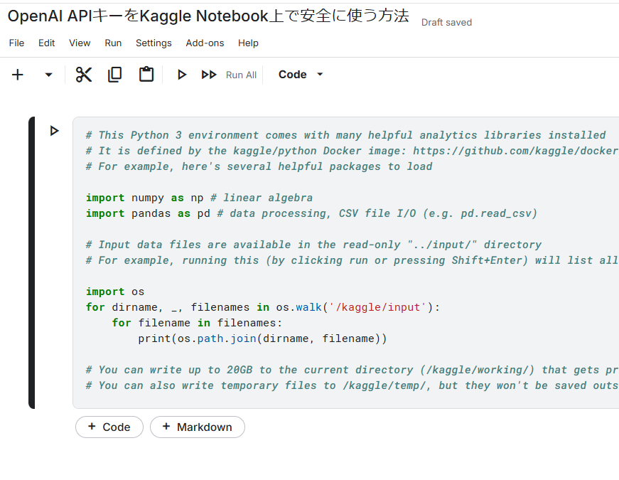
Task: Paste the cell with the clipboard icon
Action: (x=146, y=75)
